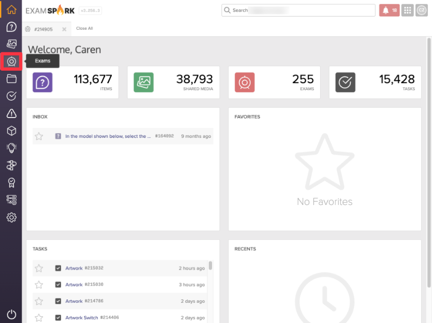Click the green Shared Media card icon
This screenshot has height=323, width=432.
point(144,82)
